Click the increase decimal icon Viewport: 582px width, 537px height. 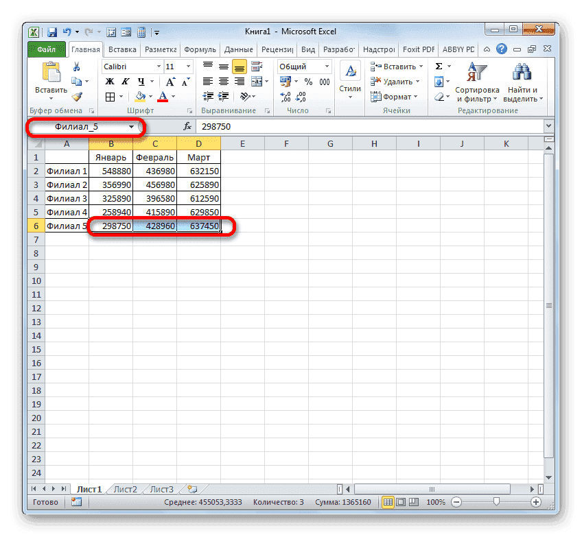click(287, 96)
